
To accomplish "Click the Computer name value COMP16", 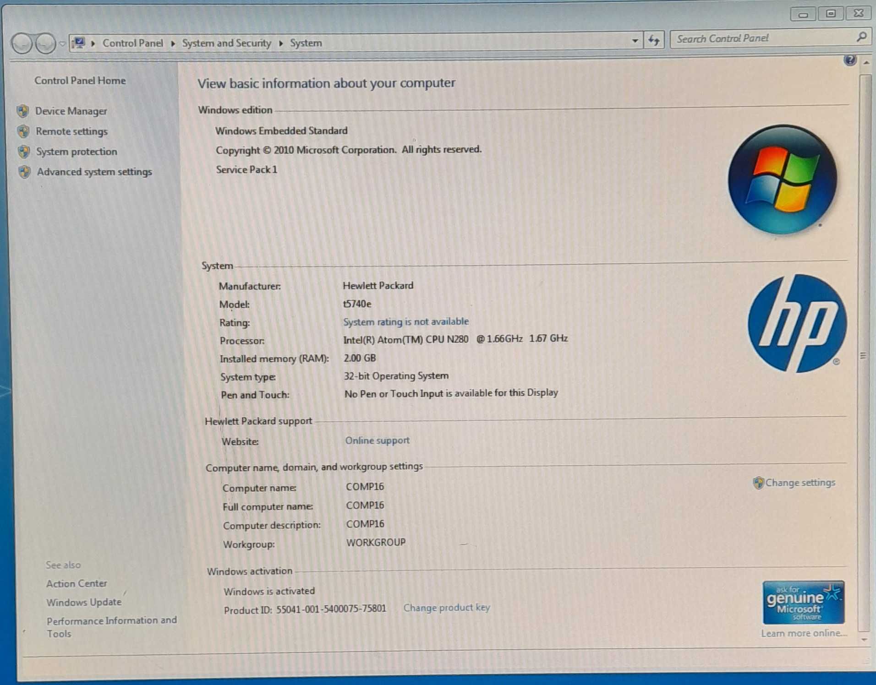I will point(365,487).
